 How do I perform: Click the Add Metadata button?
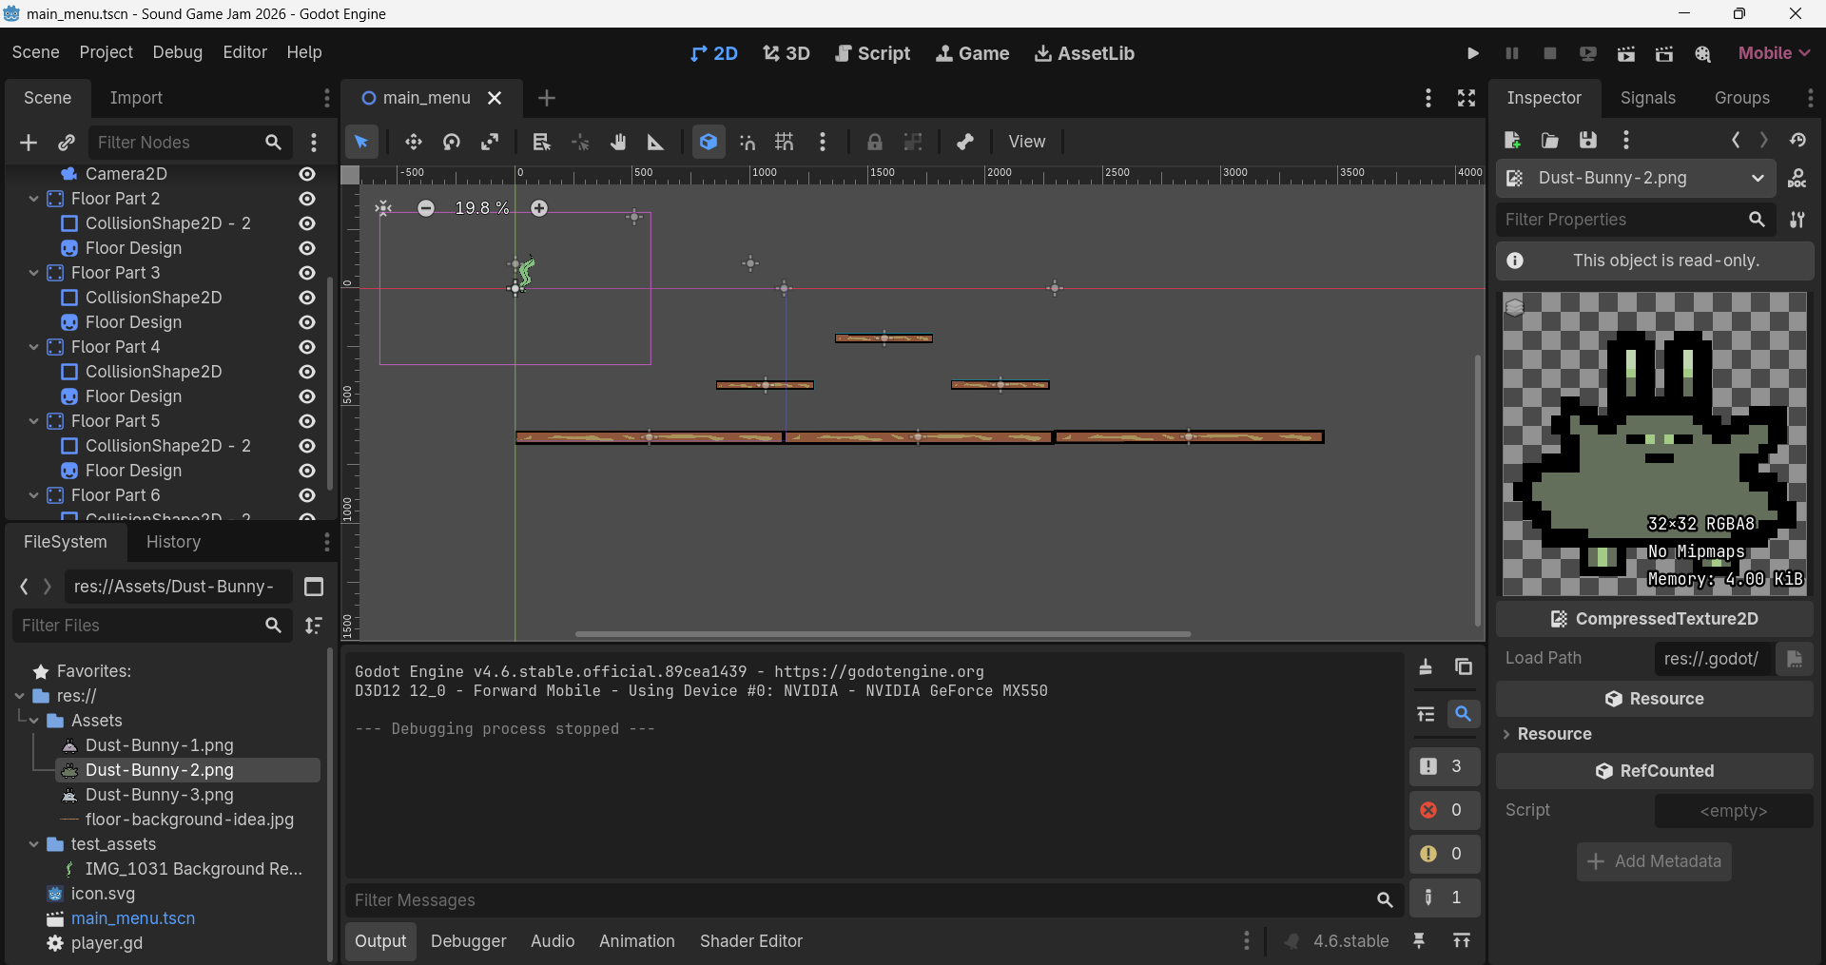pyautogui.click(x=1655, y=861)
